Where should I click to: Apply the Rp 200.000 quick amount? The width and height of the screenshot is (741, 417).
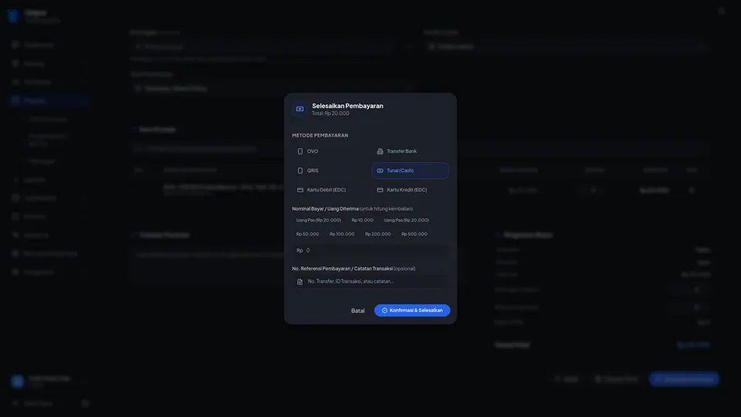point(378,234)
